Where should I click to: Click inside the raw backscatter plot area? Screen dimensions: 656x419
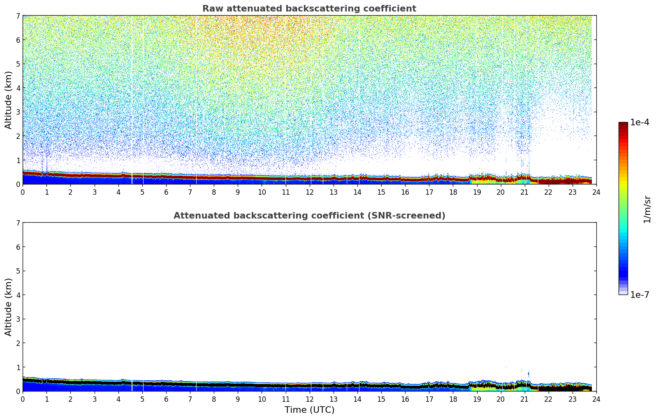point(309,100)
